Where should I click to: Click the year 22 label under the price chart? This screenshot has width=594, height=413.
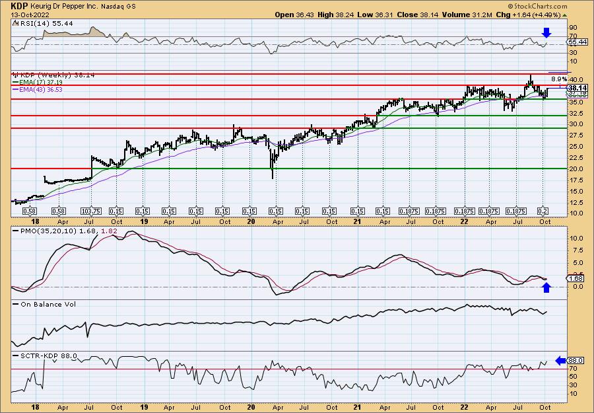[465, 221]
